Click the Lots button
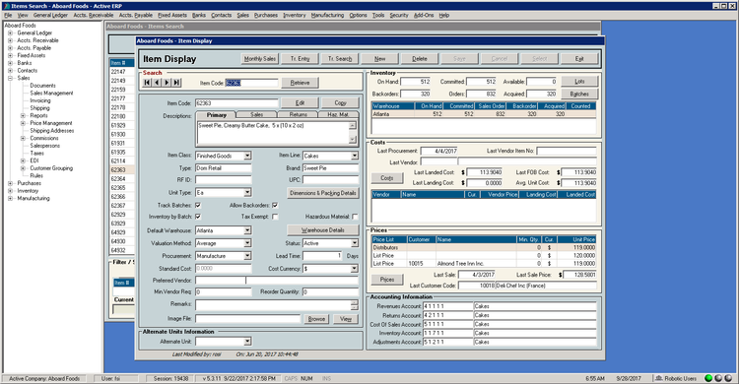Viewport: 739px width, 384px height. pyautogui.click(x=579, y=81)
